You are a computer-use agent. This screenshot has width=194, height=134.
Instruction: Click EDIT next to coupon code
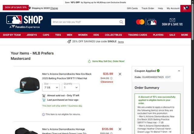168,77
